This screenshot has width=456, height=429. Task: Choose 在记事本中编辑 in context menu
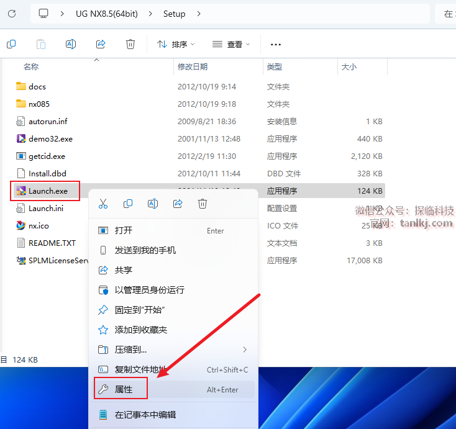[173, 415]
